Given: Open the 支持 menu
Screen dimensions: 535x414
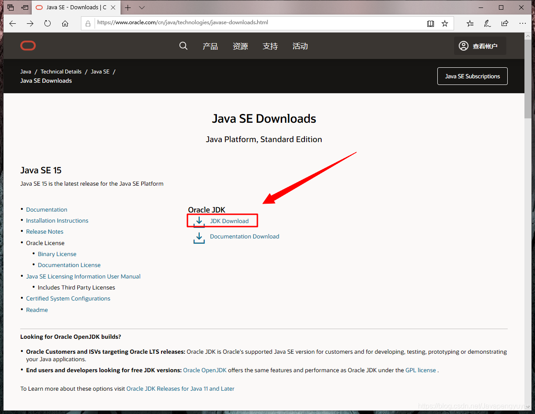Looking at the screenshot, I should point(270,46).
